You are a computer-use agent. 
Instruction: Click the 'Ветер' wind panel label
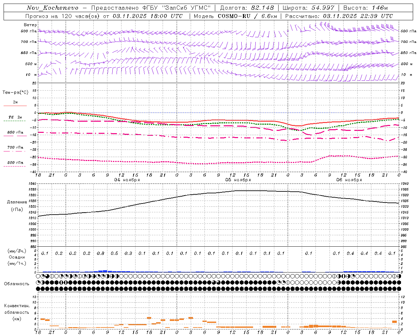tap(30, 25)
